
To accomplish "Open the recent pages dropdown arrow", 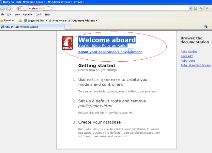I will (13, 8).
